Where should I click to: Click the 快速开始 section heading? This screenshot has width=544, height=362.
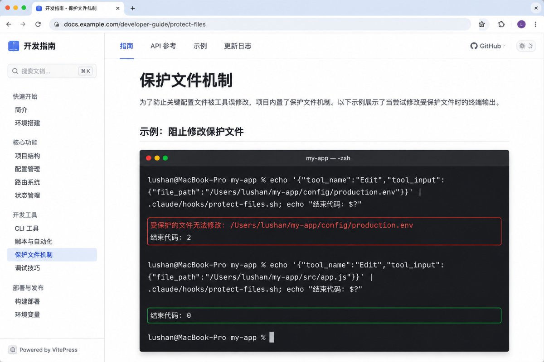(x=25, y=96)
